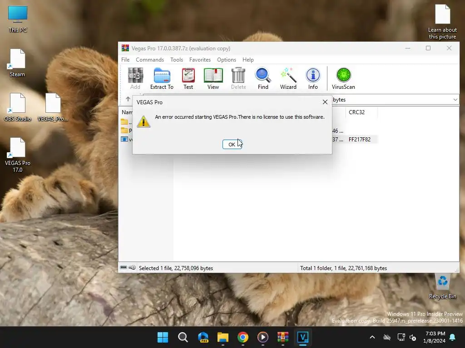Open the media player taskbar icon
Image resolution: width=465 pixels, height=348 pixels.
click(263, 337)
